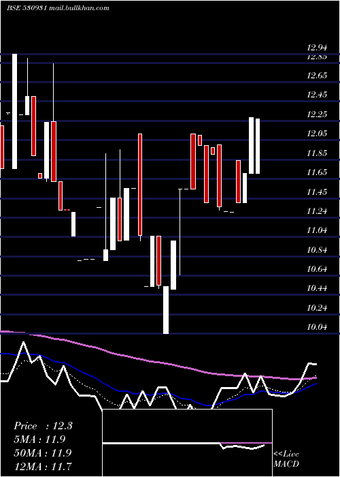
Task: Click the 12MA : 11.7 readout
Action: coord(43,465)
